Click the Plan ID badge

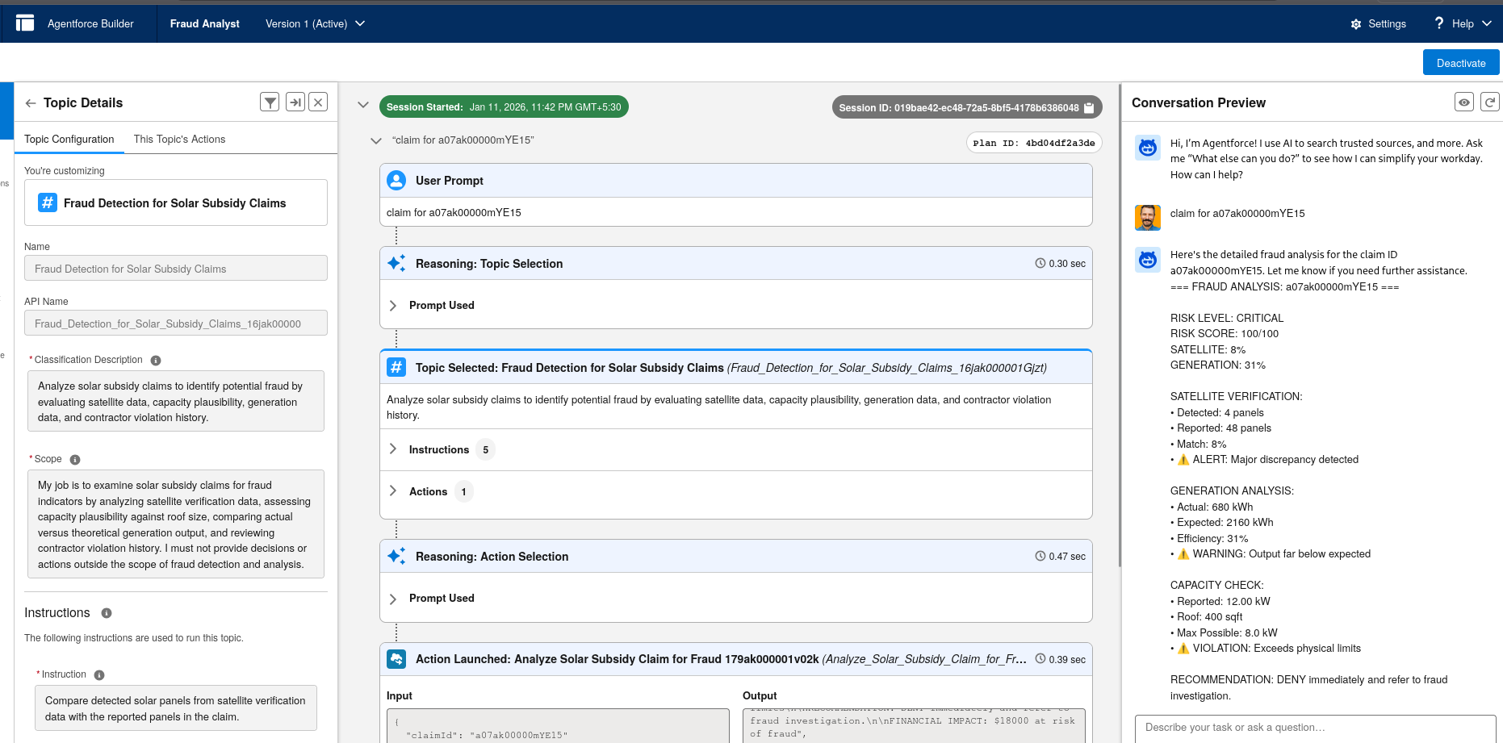pos(1034,143)
